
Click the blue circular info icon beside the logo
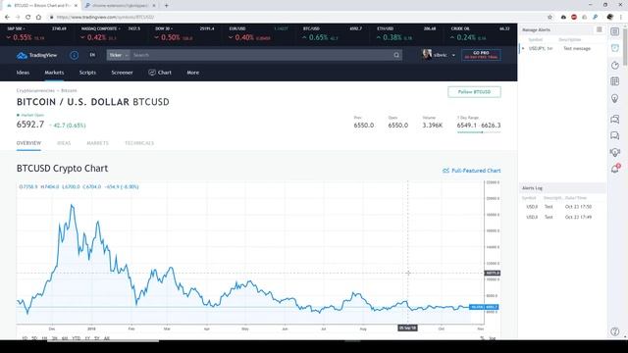[75, 55]
